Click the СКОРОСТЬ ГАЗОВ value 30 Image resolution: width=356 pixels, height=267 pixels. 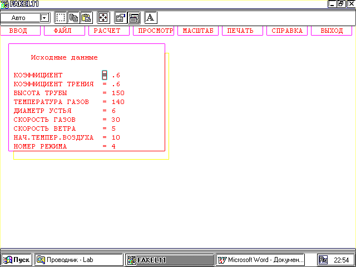tap(116, 120)
